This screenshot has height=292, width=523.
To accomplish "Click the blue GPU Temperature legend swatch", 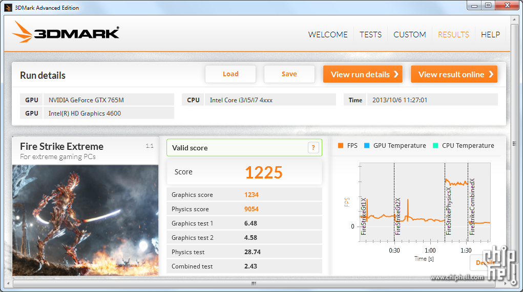I will pos(367,146).
